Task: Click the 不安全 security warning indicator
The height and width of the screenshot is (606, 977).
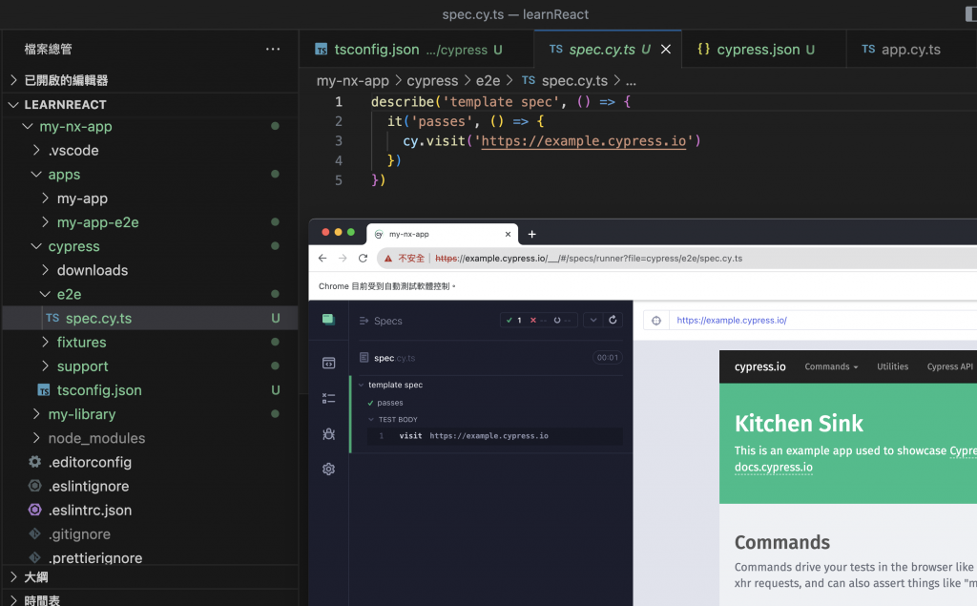Action: (x=405, y=258)
